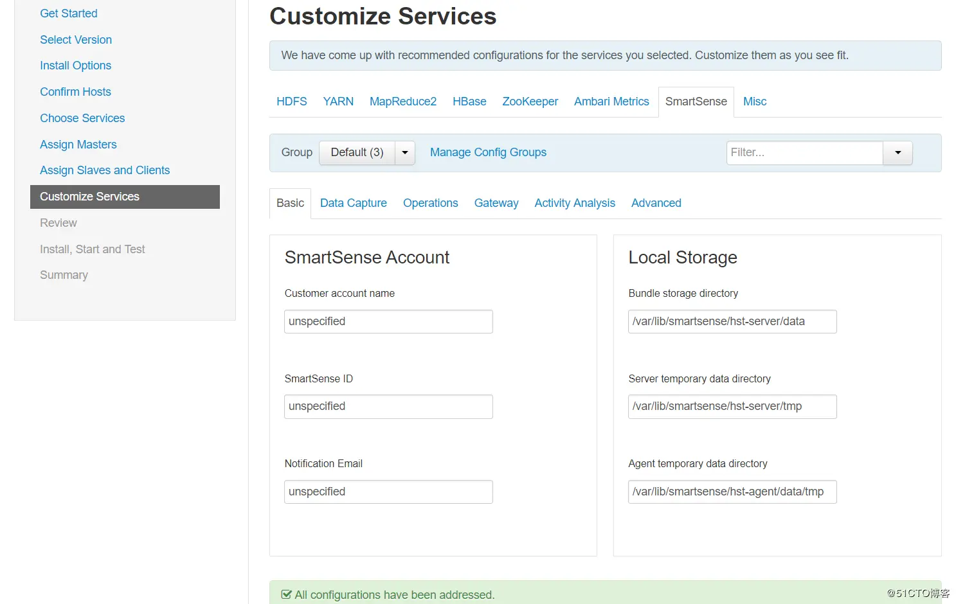Edit Agent temporary data directory field
The width and height of the screenshot is (956, 604).
click(732, 492)
